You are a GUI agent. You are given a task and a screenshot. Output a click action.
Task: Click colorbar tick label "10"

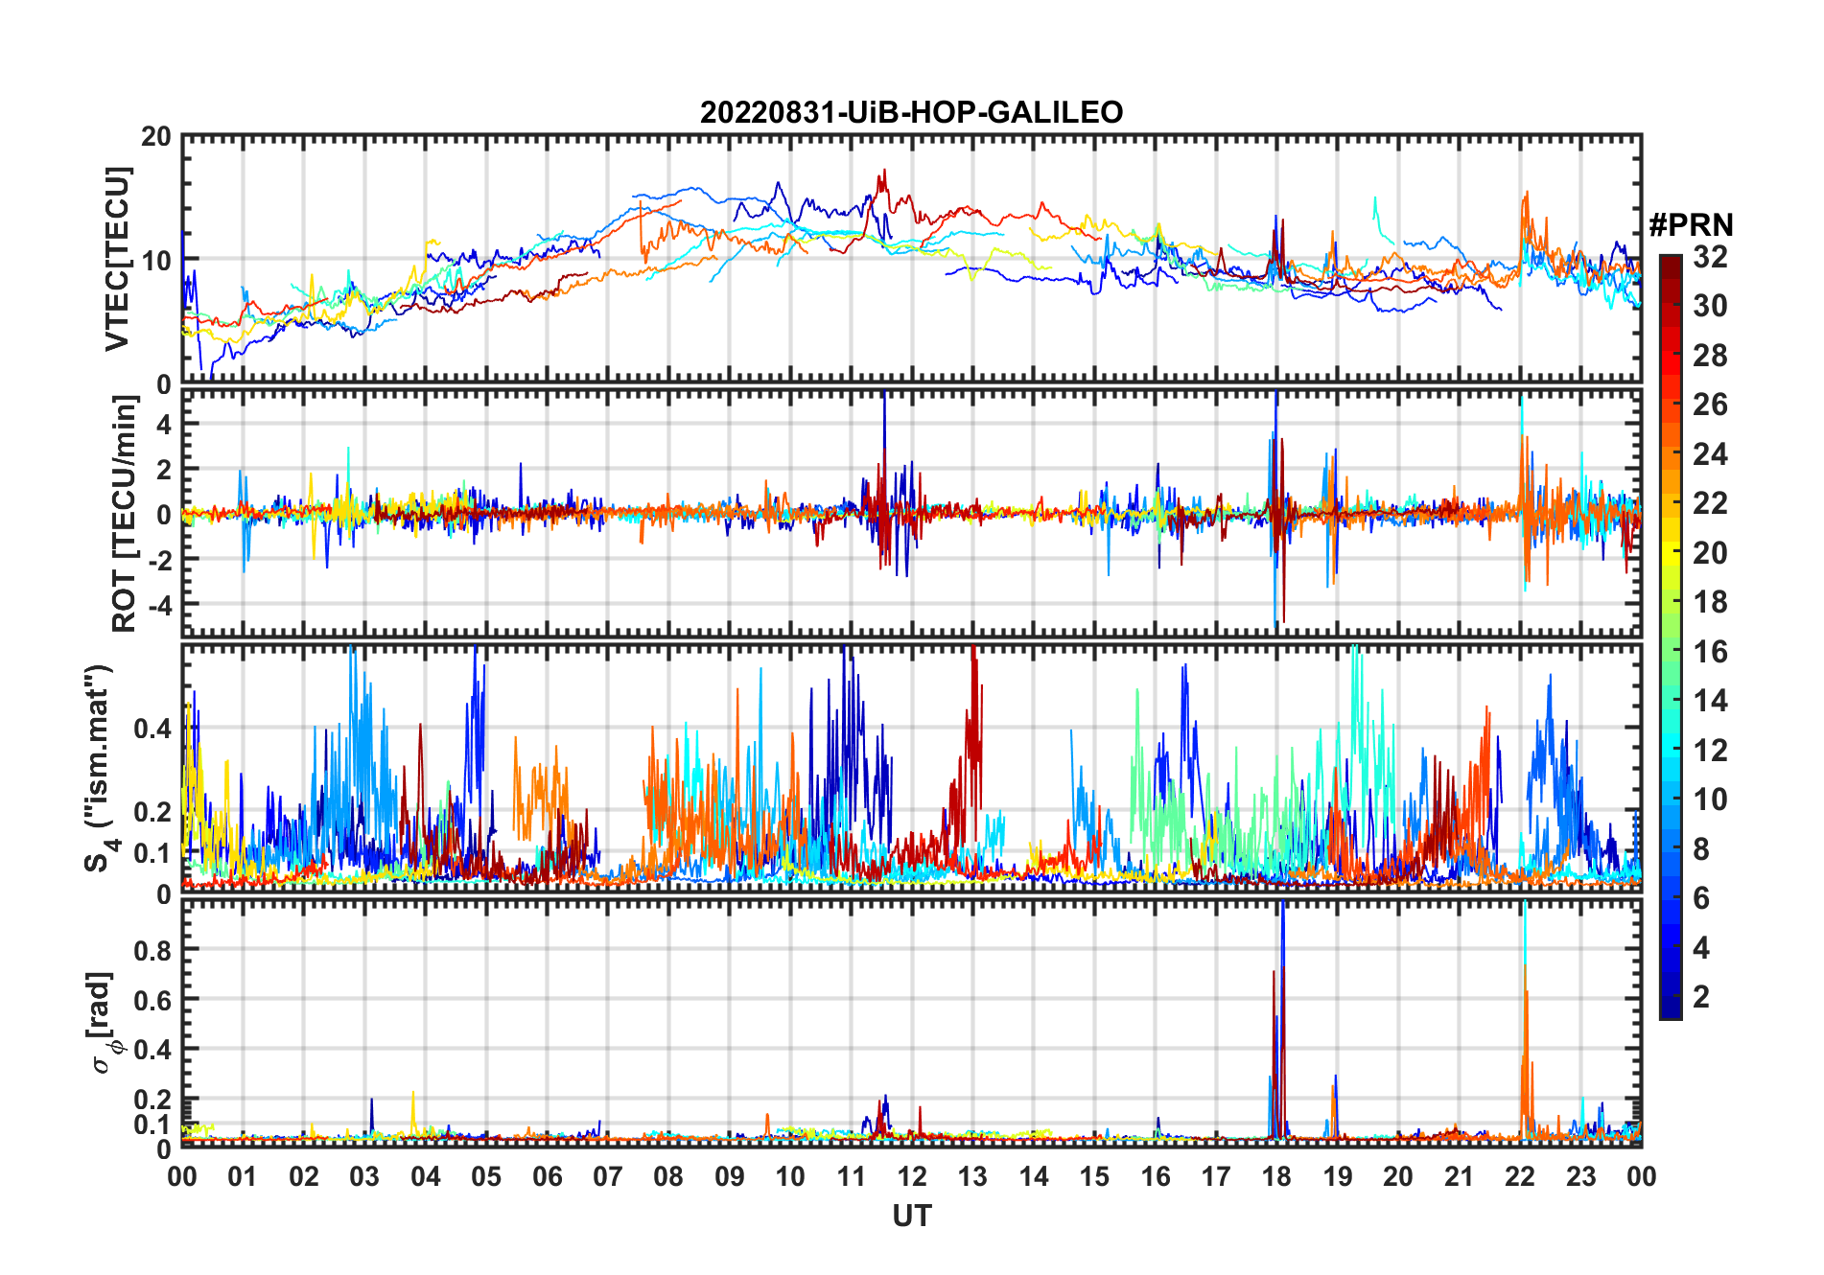[1710, 800]
